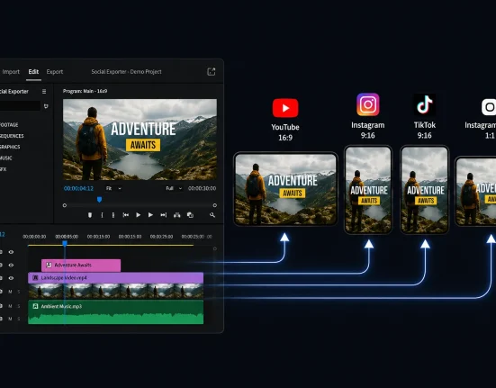Click the scrub bar's right end circle handle
Viewport: 496px width, 388px height.
coord(215,205)
